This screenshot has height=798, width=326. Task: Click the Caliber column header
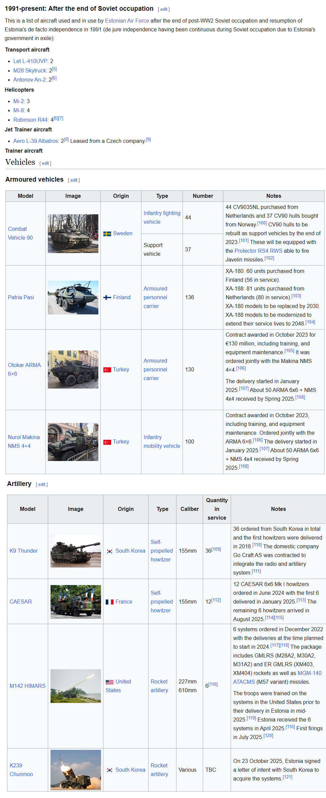(190, 509)
